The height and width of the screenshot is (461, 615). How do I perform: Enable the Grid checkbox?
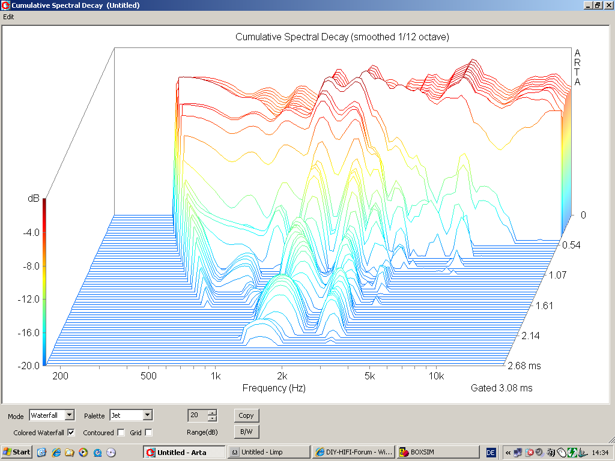148,432
